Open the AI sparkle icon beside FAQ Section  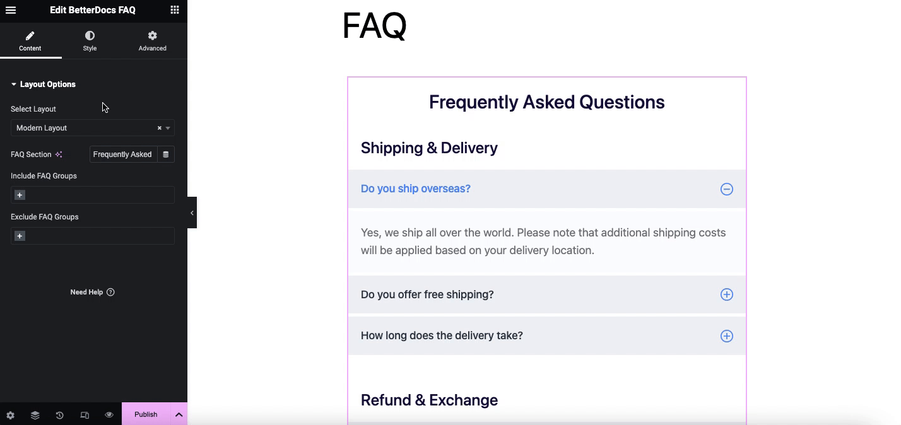pyautogui.click(x=59, y=154)
